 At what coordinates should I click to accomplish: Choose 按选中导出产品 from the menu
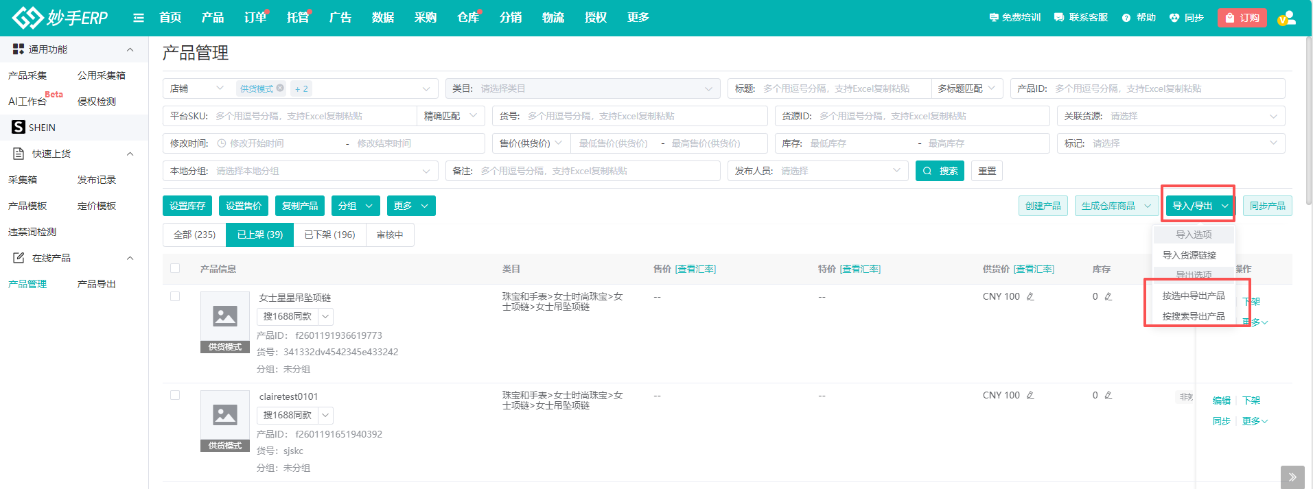1193,296
